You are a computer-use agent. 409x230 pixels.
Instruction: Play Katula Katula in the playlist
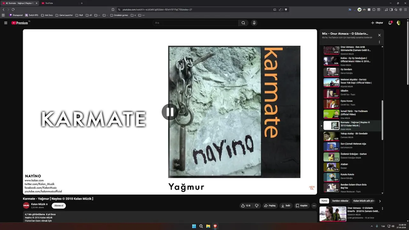(x=351, y=177)
